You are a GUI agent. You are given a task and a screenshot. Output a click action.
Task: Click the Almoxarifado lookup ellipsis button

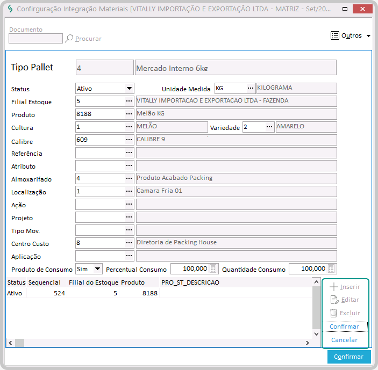(x=129, y=178)
